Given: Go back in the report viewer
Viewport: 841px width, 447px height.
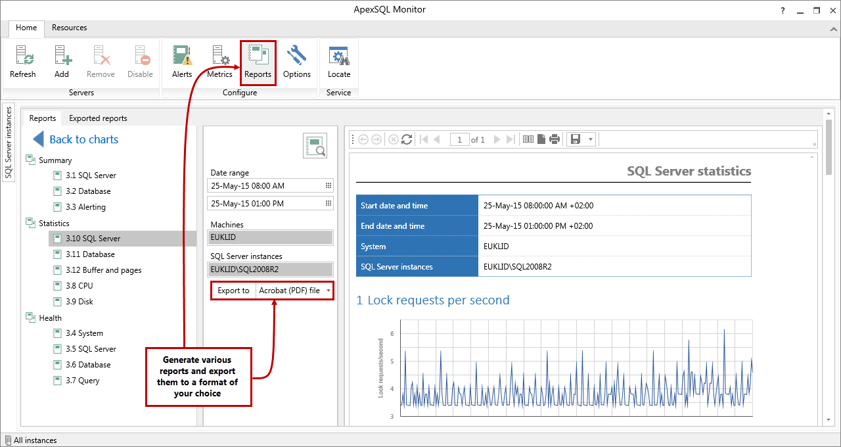Looking at the screenshot, I should [363, 139].
